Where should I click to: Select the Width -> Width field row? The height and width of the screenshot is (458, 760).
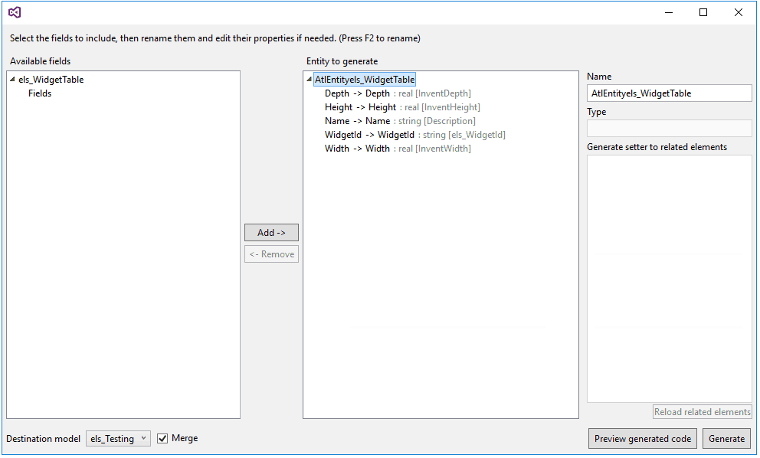point(398,149)
